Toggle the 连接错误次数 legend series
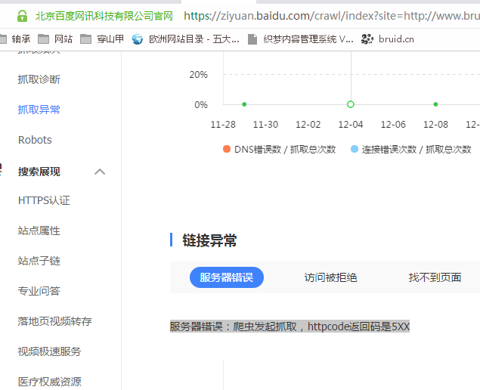Viewport: 480px width, 390px height. [410, 150]
